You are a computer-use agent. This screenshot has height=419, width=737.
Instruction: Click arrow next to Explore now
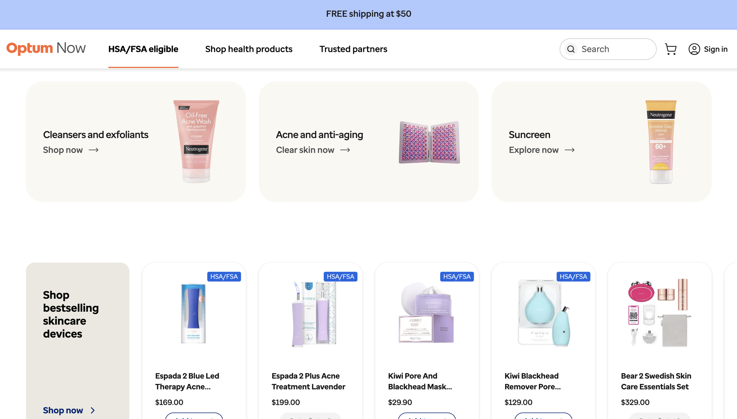[570, 150]
